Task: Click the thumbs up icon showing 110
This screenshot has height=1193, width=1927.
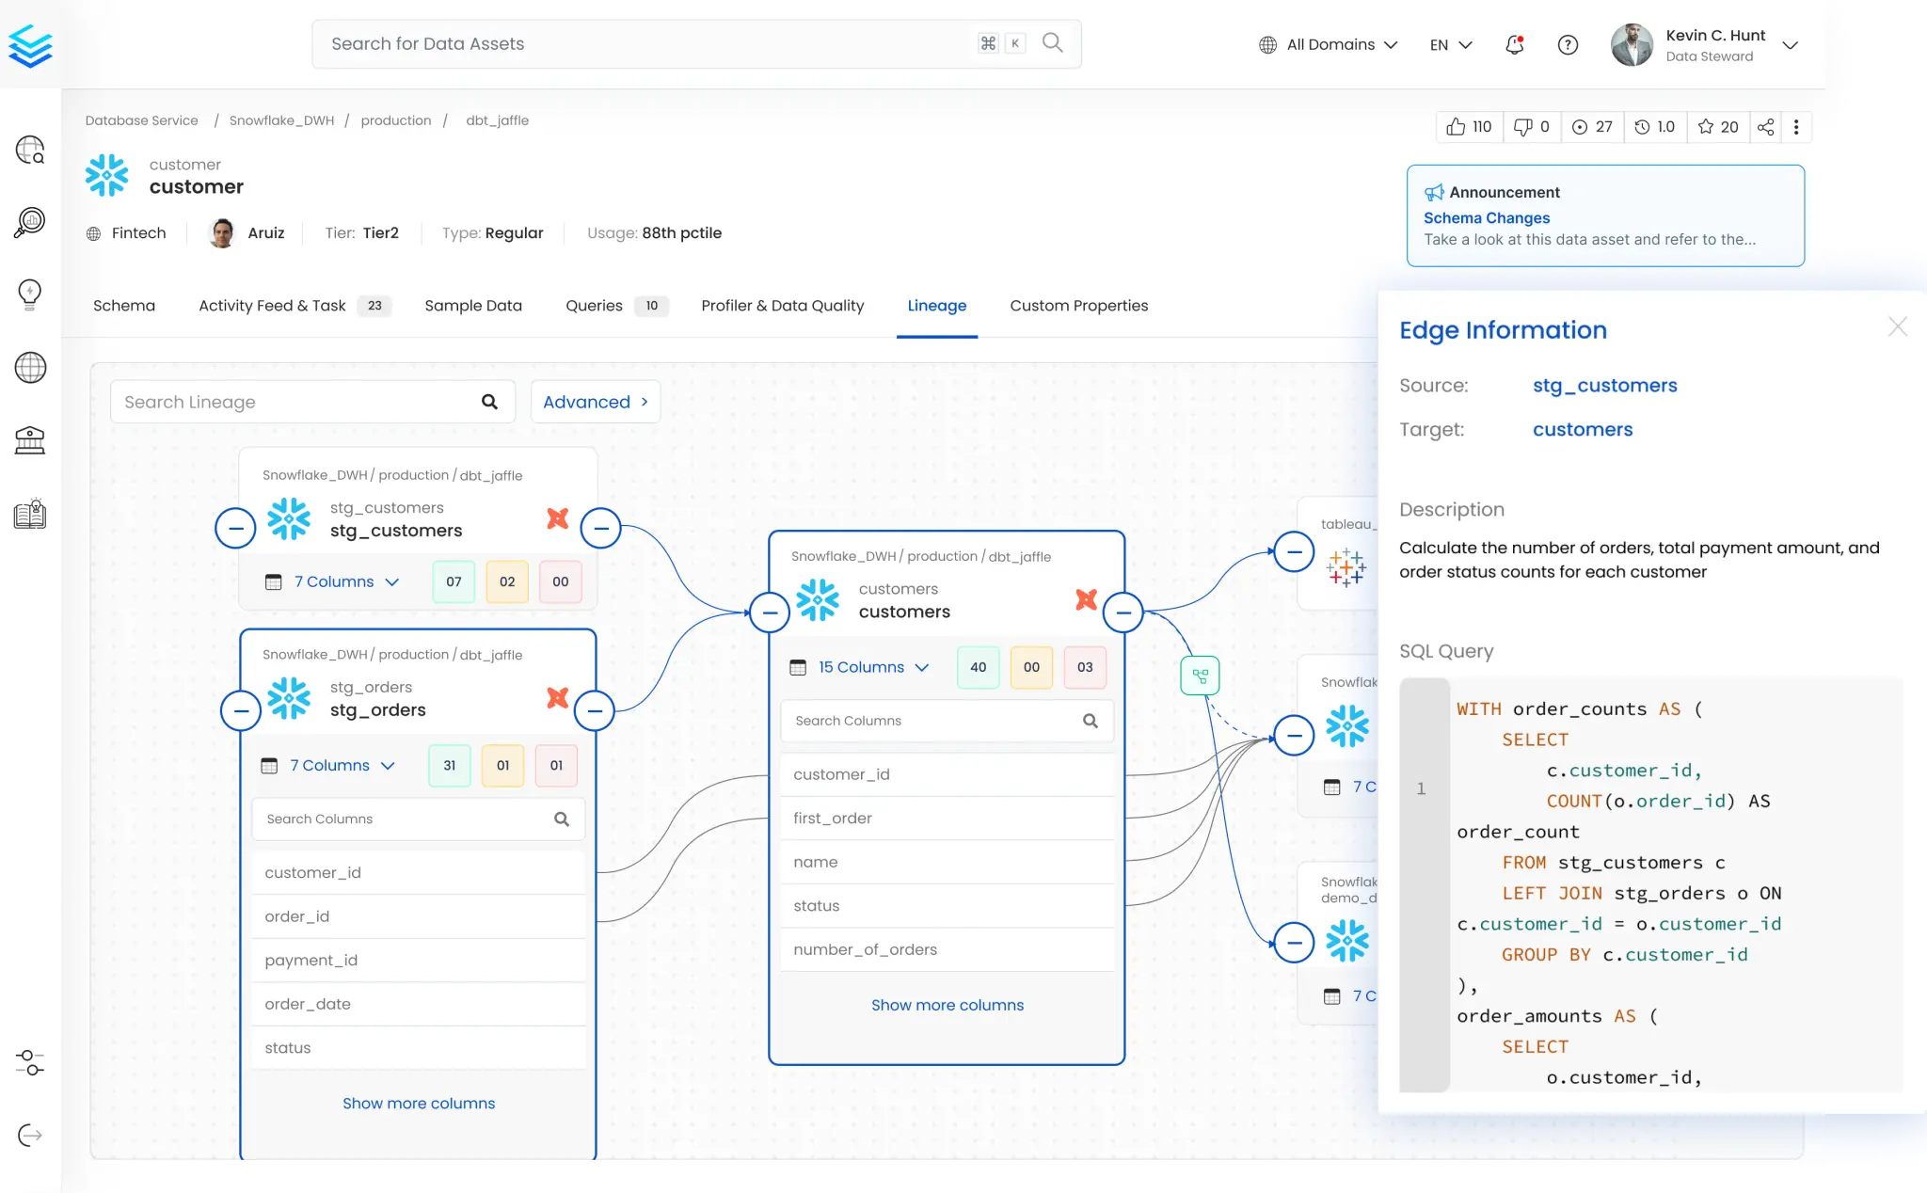Action: 1457,127
